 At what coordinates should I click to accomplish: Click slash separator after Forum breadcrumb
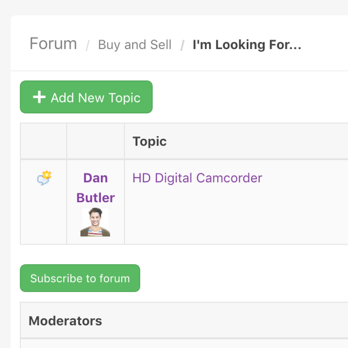[x=88, y=45]
